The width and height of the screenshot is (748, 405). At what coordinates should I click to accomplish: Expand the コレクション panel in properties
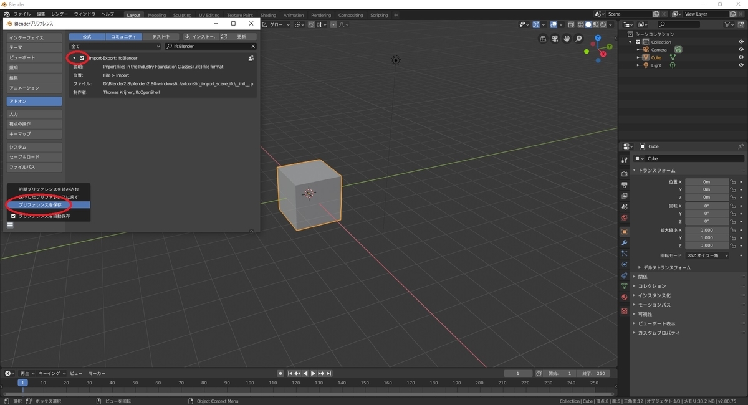point(635,286)
